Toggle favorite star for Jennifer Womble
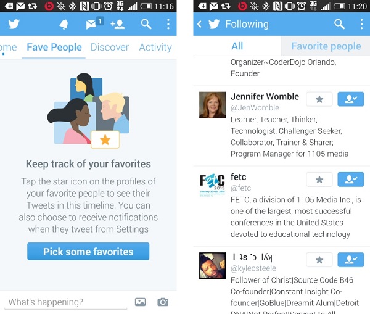Viewport: 370px width, 314px height. [319, 99]
